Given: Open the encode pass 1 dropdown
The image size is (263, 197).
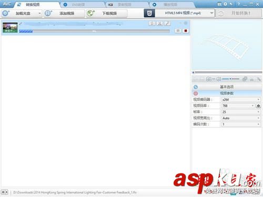Looking at the screenshot, I should click(x=241, y=124).
